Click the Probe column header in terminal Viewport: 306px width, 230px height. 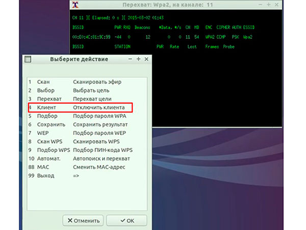click(x=228, y=47)
